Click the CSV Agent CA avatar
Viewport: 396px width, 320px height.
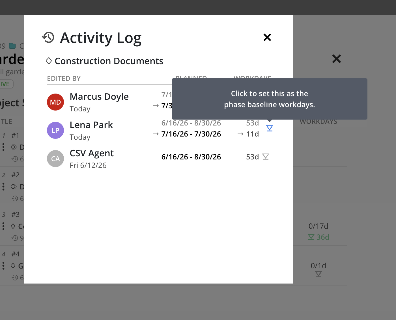point(55,159)
